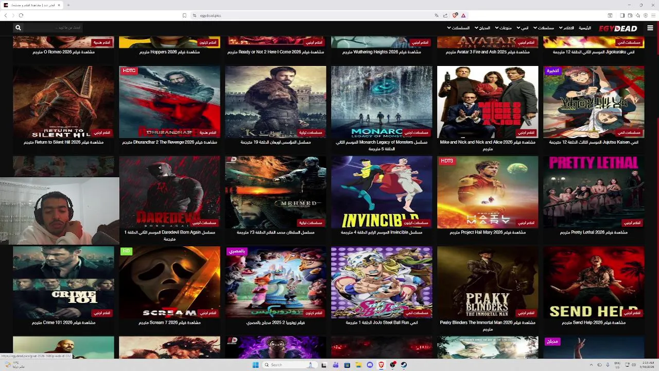Open JoJo Steel Ball Run poster
The height and width of the screenshot is (371, 659).
tap(381, 282)
